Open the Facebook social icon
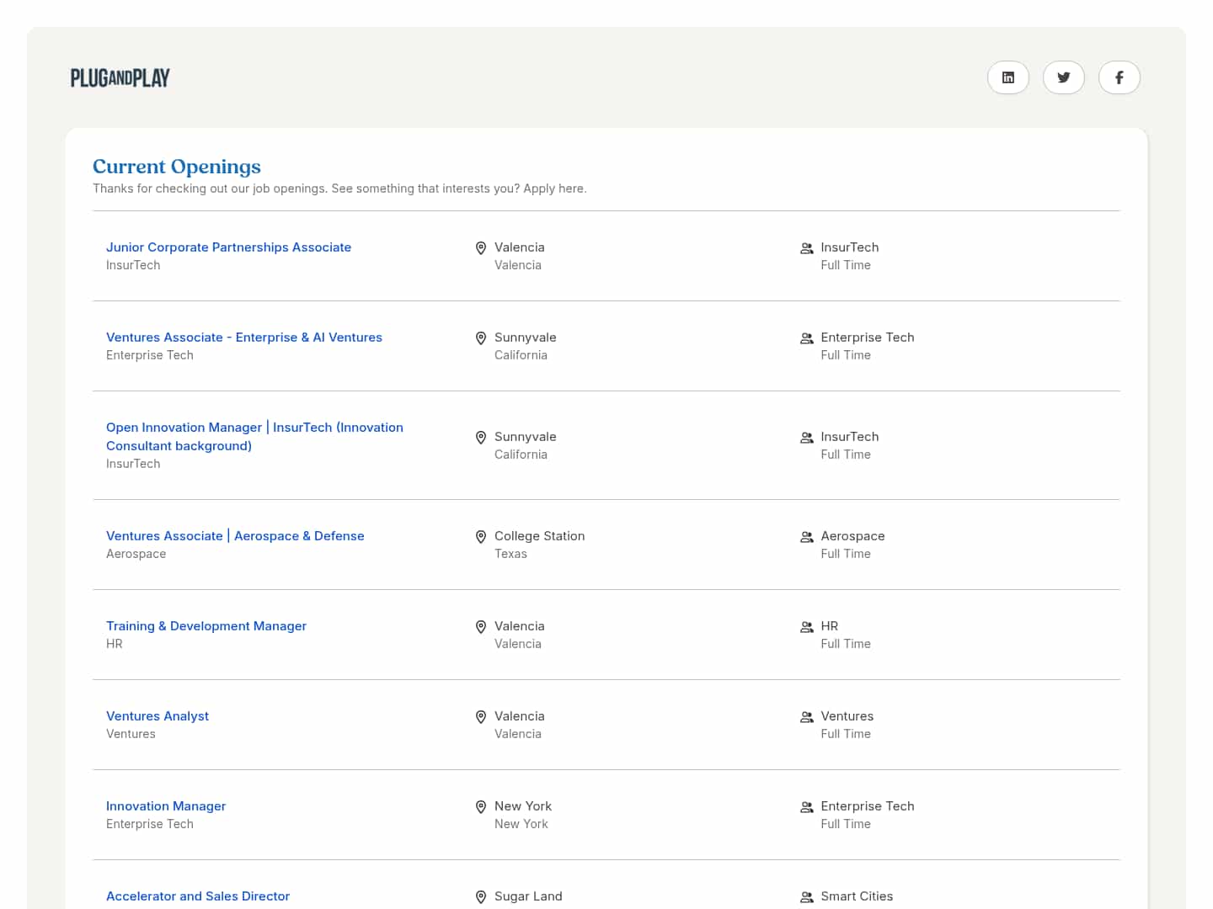Viewport: 1213px width, 909px height. [1119, 77]
